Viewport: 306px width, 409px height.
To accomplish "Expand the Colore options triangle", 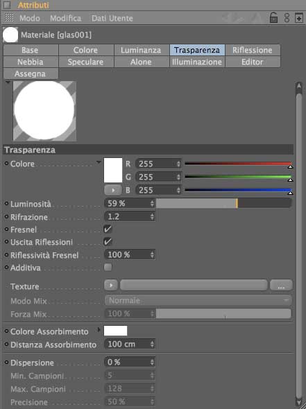I will (x=99, y=162).
